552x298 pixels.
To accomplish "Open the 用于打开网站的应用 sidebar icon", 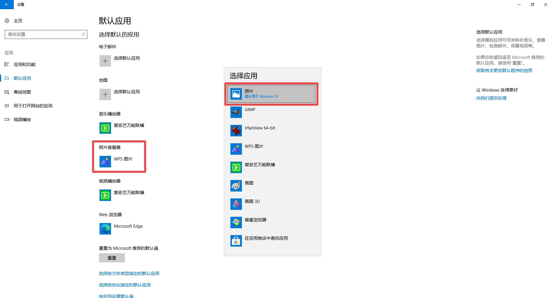I will pyautogui.click(x=7, y=106).
